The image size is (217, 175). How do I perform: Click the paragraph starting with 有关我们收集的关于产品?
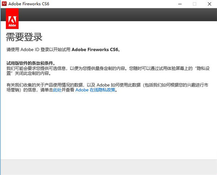tap(107, 87)
